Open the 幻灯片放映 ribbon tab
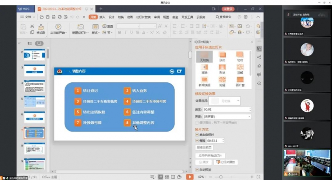 [x=143, y=17]
